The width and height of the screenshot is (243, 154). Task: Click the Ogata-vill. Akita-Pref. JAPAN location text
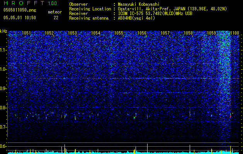tap(172, 9)
